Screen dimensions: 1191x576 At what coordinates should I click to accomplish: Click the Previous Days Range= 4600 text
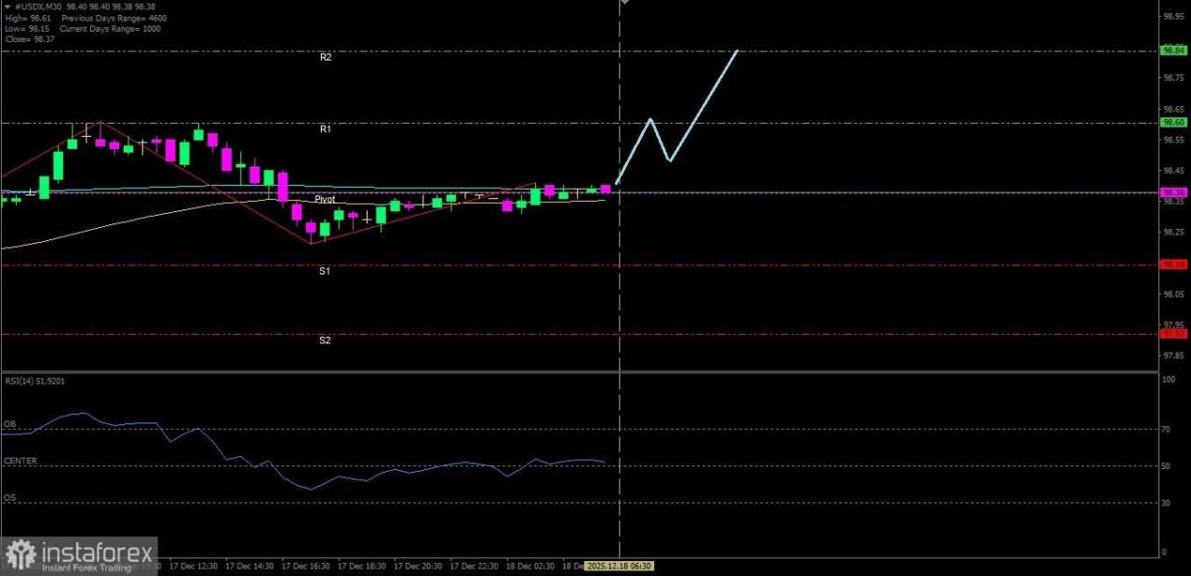pos(116,18)
